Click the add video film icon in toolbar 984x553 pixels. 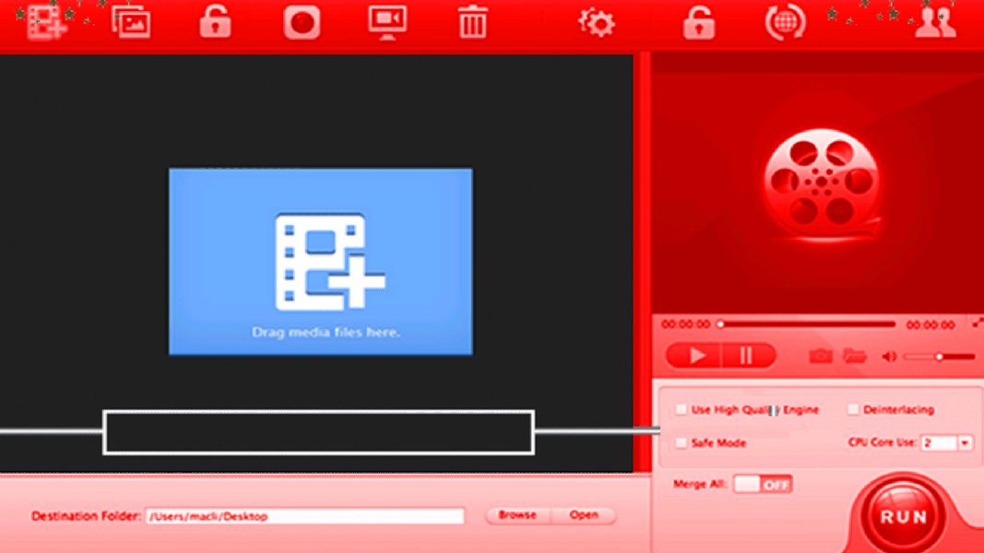(47, 23)
